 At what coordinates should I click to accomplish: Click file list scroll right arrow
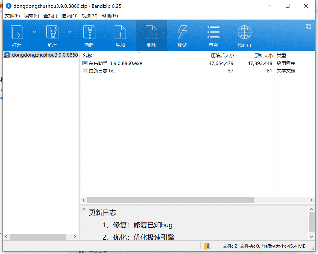[x=311, y=200]
